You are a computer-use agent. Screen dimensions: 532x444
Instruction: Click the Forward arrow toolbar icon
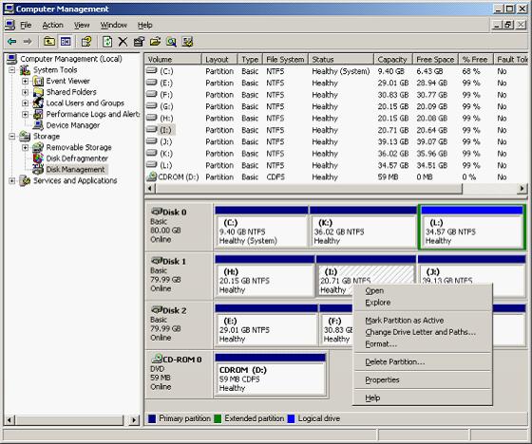pyautogui.click(x=28, y=42)
